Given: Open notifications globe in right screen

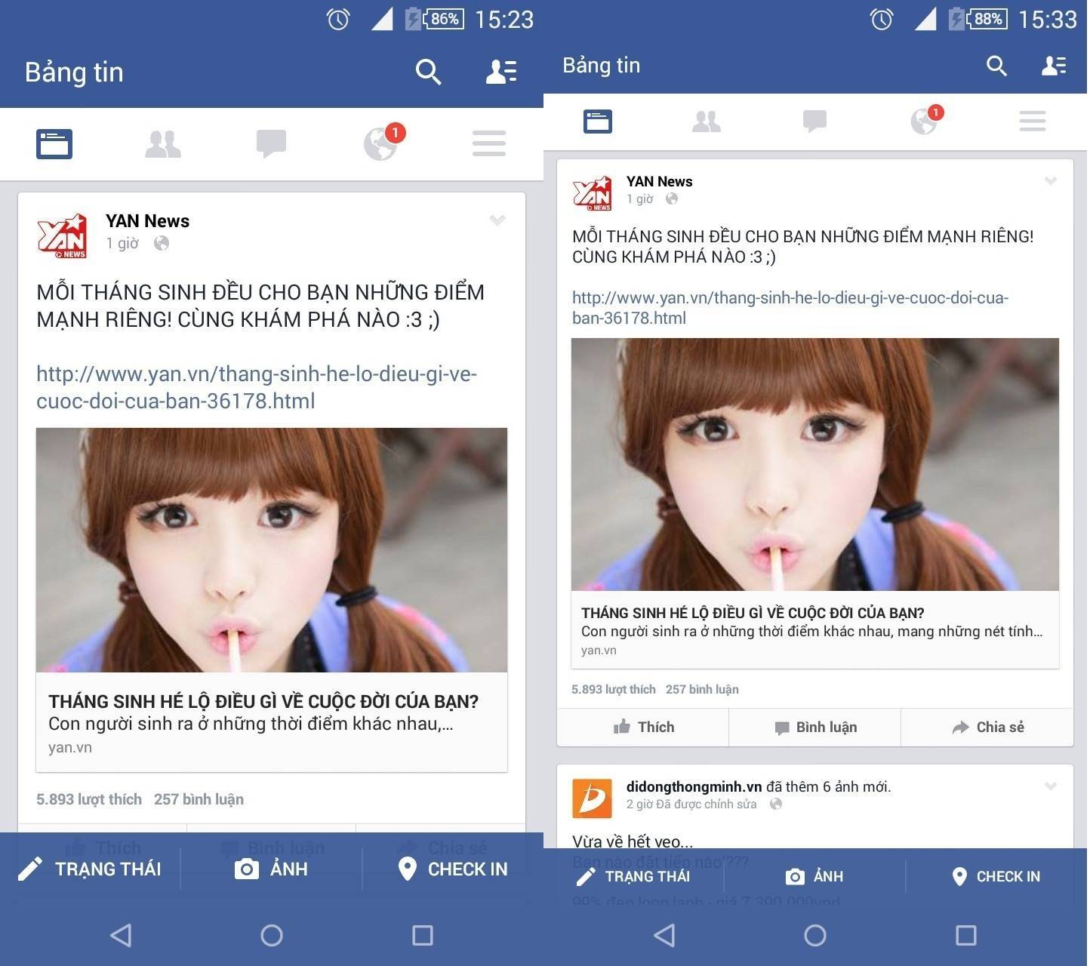Looking at the screenshot, I should [925, 120].
